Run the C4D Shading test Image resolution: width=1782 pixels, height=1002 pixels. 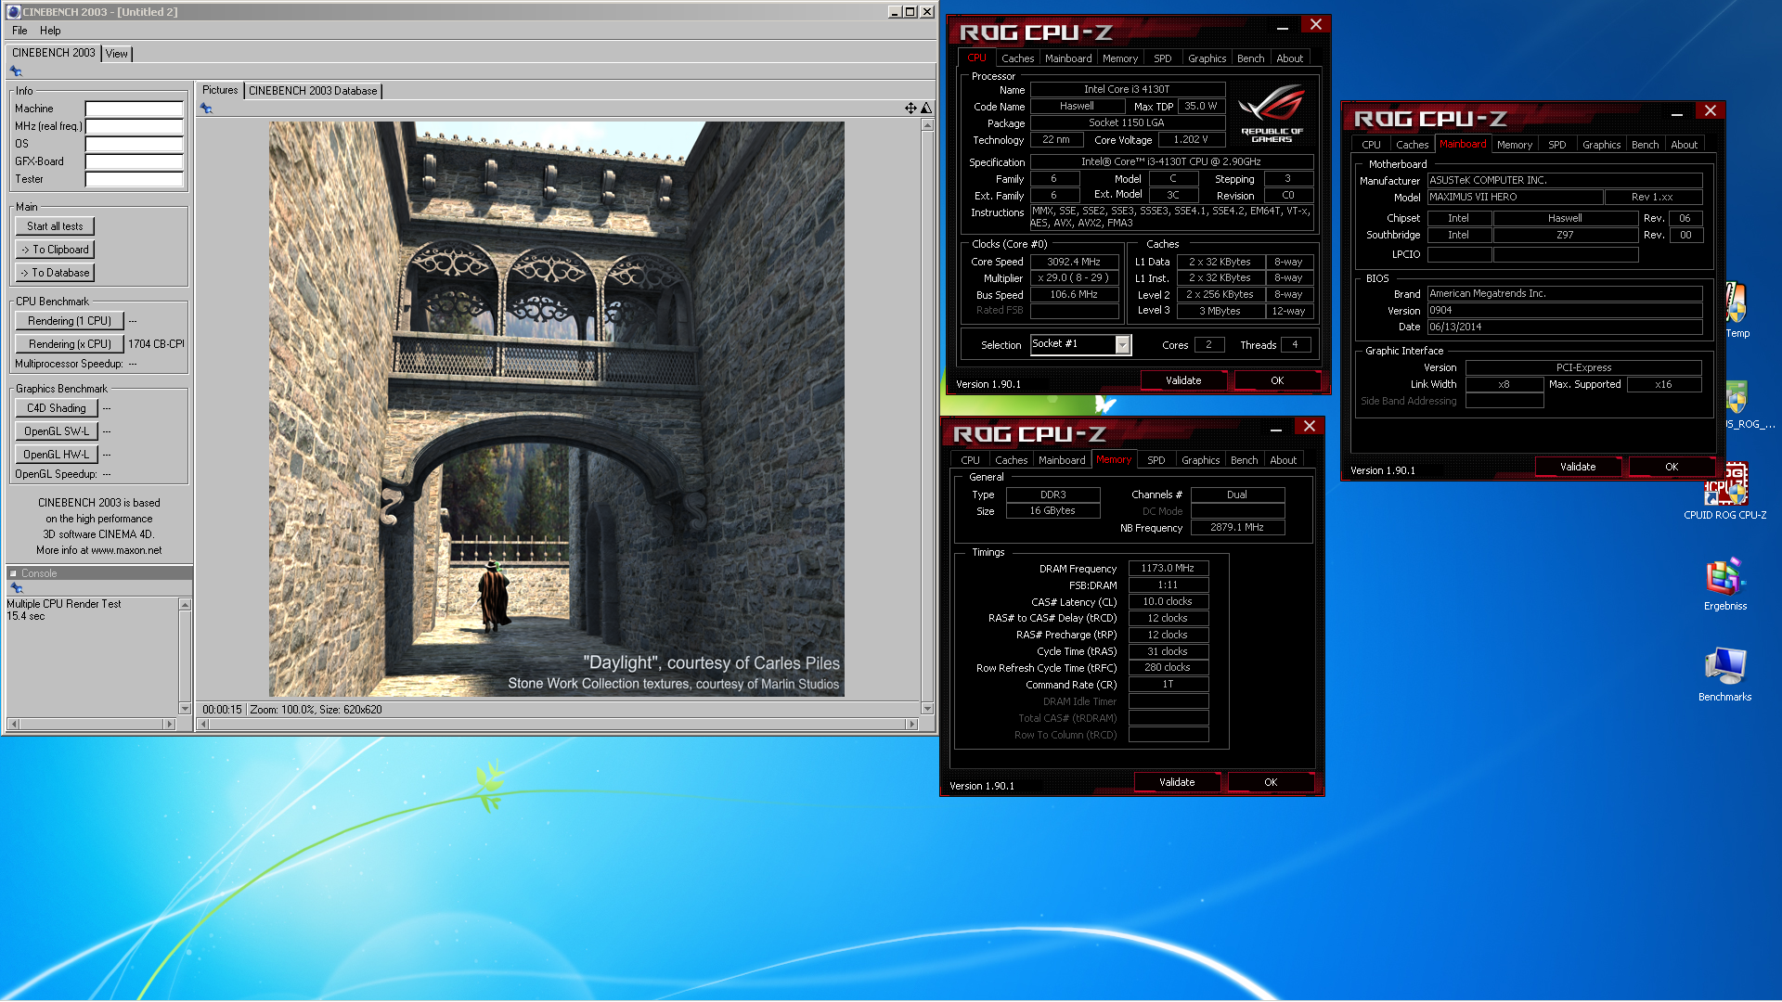[x=56, y=408]
